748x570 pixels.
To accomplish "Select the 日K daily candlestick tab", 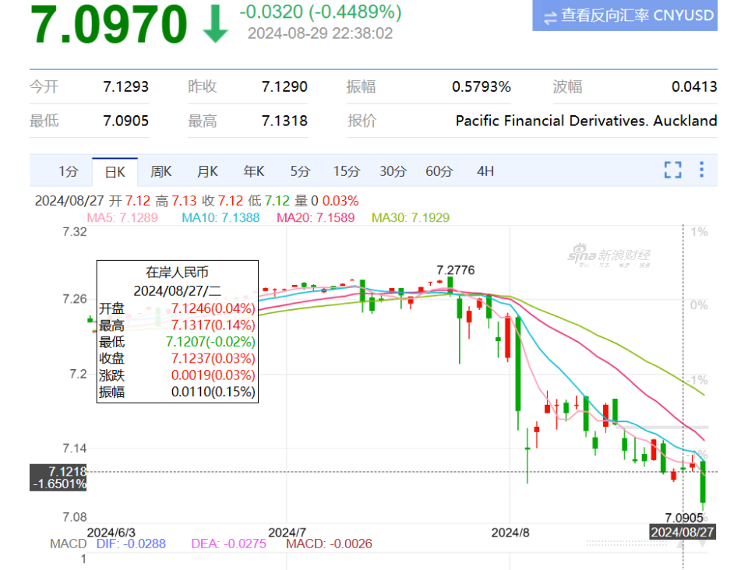I will point(115,171).
